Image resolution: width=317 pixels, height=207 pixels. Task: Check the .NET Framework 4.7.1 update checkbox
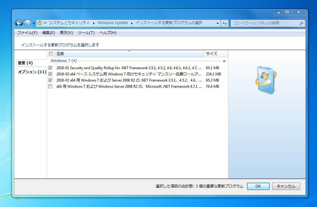50,87
